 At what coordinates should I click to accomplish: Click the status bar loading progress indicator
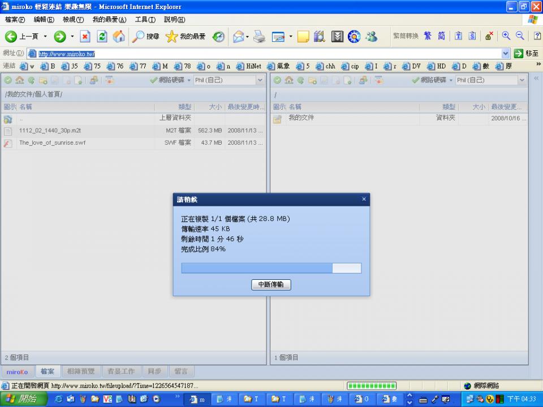tap(372, 386)
